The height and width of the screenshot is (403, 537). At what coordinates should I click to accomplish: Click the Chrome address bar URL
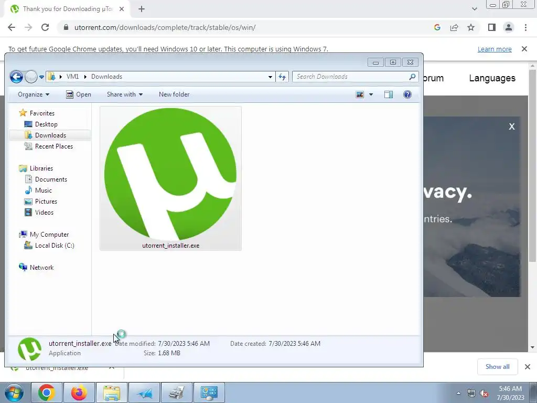[x=165, y=27]
